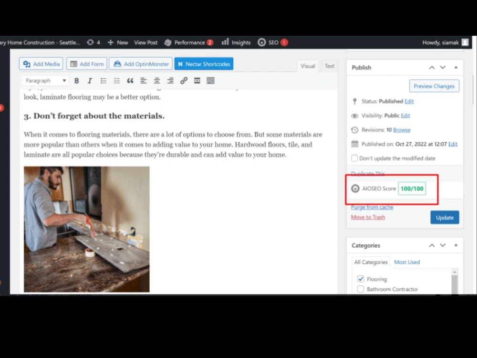This screenshot has width=477, height=358.
Task: Edit the post Status
Action: tap(409, 101)
